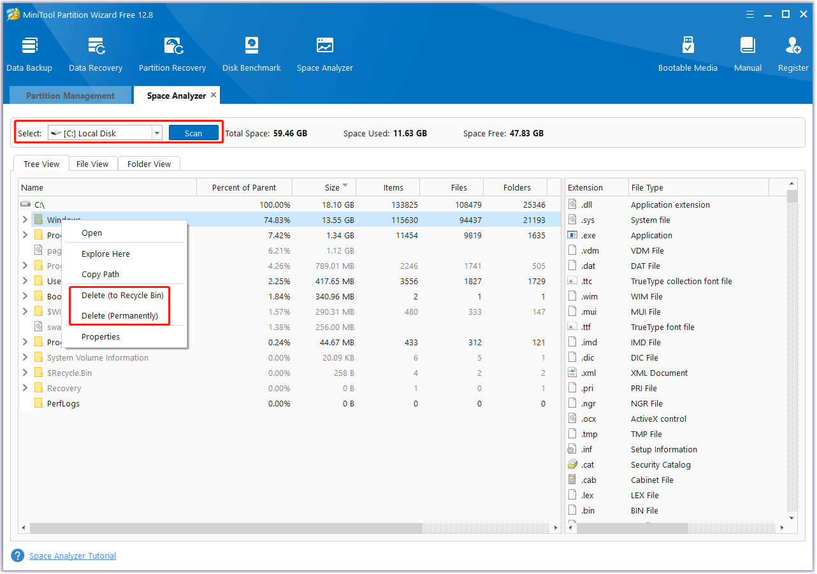Sort by the Name column header
Image resolution: width=817 pixels, height=574 pixels.
click(x=107, y=187)
